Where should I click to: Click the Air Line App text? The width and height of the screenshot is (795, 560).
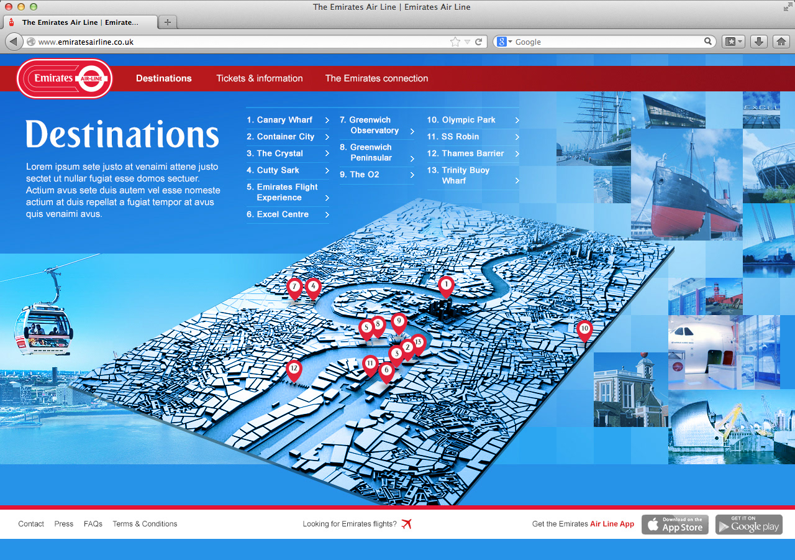612,524
